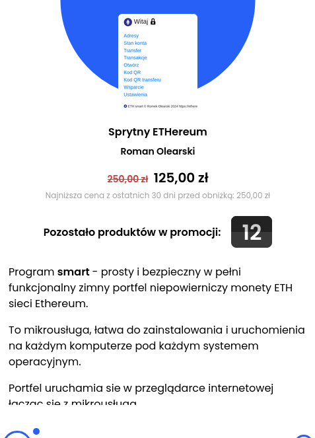This screenshot has height=438, width=315.
Task: Choose the Otwórz entry
Action: (131, 65)
